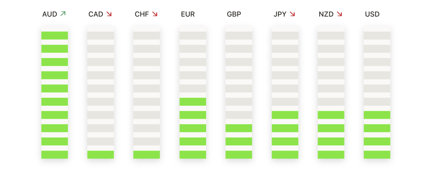This screenshot has height=173, width=429.
Task: Click the bottom green bar in CHF meter
Action: (x=147, y=155)
